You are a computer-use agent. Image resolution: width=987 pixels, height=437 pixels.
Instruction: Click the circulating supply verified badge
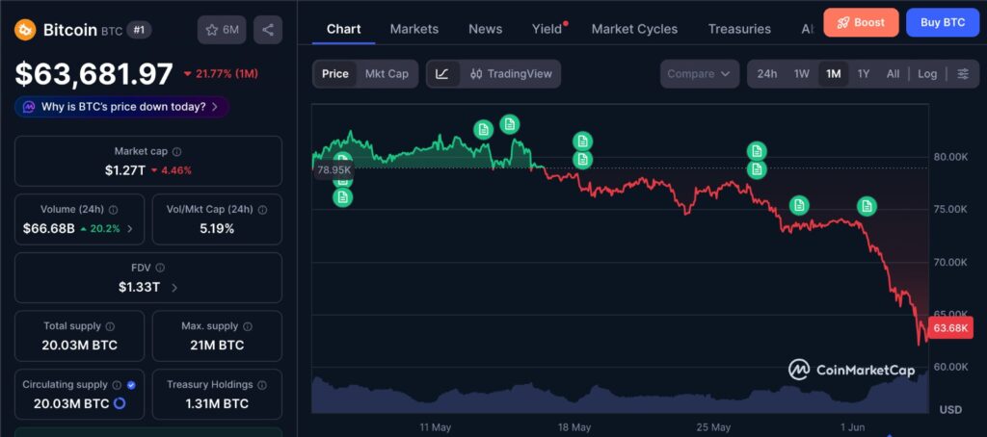pyautogui.click(x=131, y=385)
